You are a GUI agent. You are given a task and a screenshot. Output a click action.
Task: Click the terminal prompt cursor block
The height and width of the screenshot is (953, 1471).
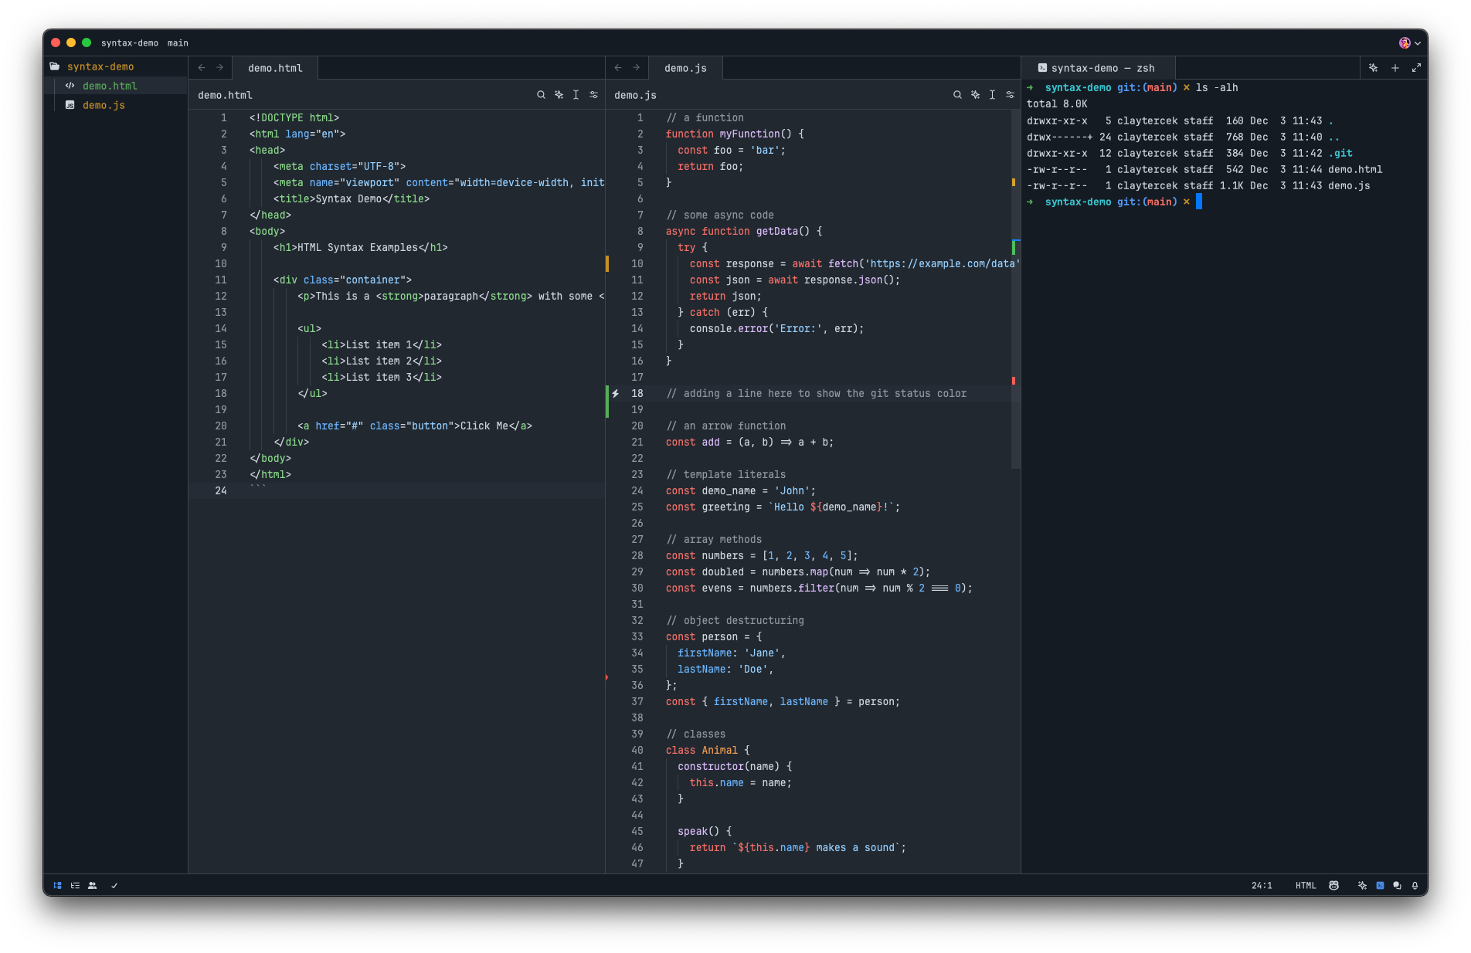[x=1199, y=202]
